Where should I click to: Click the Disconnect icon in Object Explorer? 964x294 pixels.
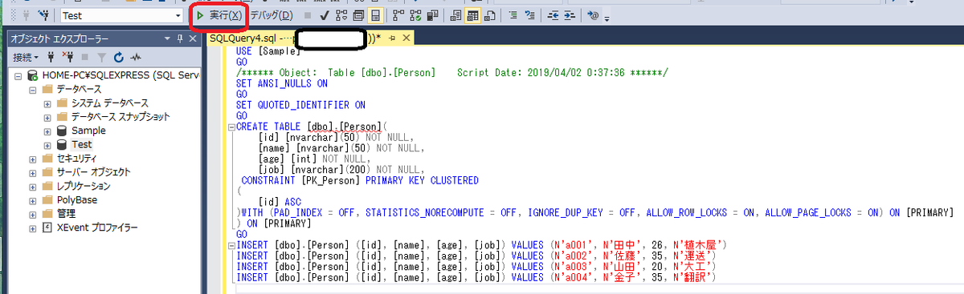point(69,57)
